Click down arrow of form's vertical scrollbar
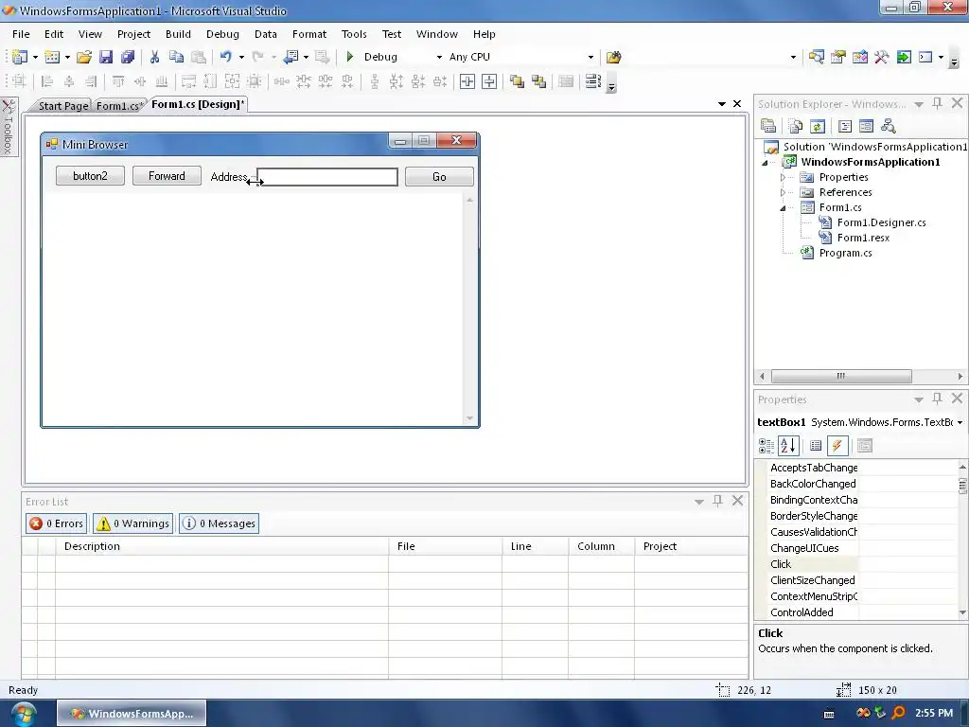The width and height of the screenshot is (969, 727). tap(469, 418)
